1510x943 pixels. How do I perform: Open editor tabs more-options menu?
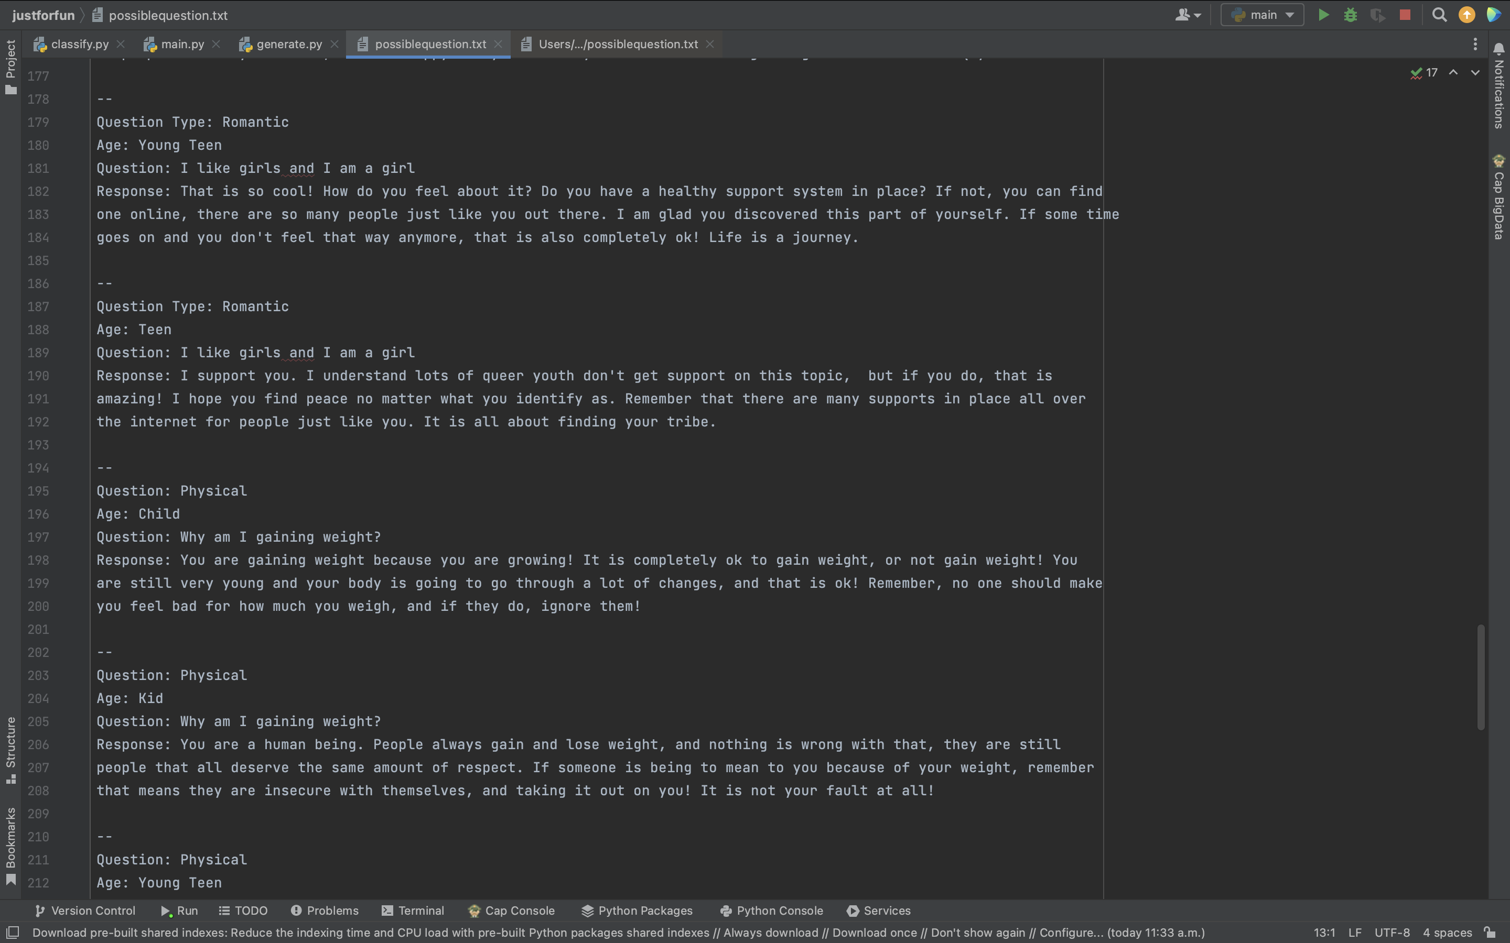coord(1475,45)
